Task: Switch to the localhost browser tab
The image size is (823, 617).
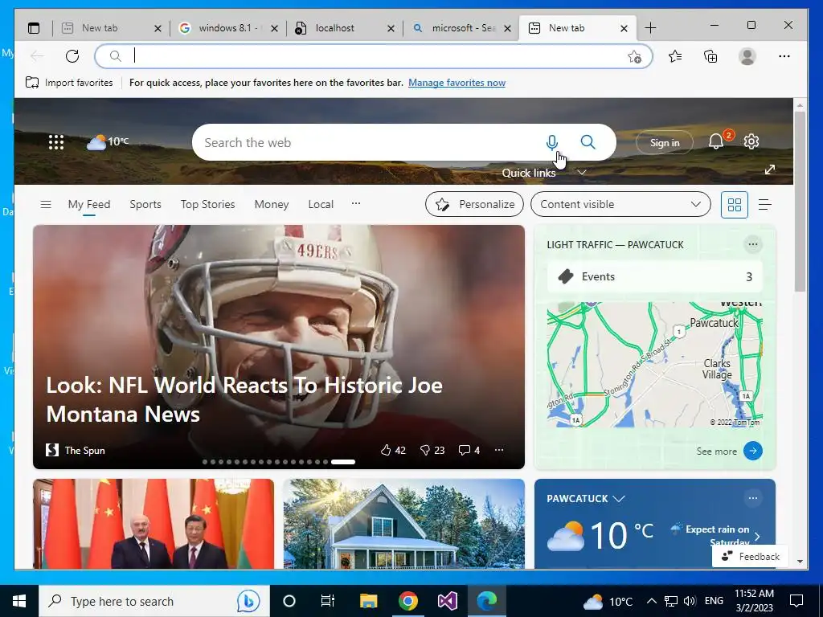Action: pos(345,28)
